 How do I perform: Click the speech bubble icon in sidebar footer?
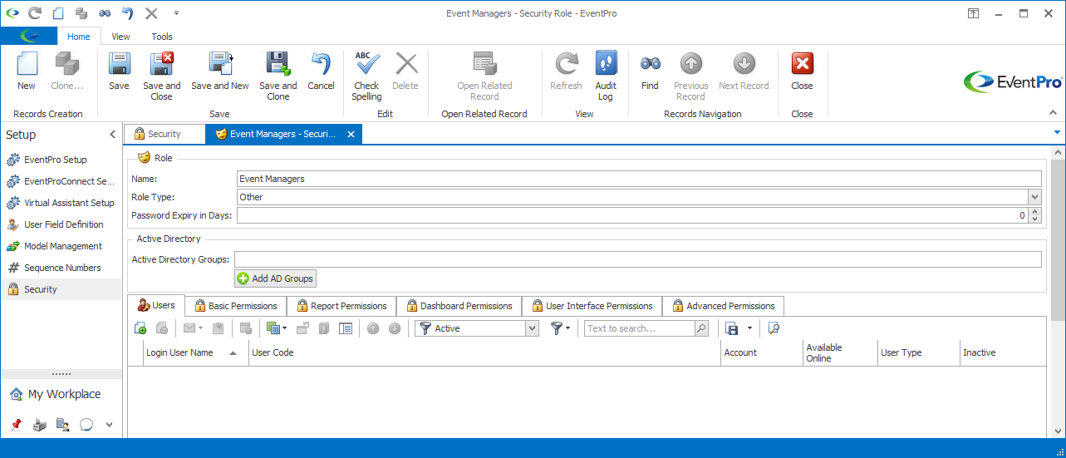click(x=86, y=425)
